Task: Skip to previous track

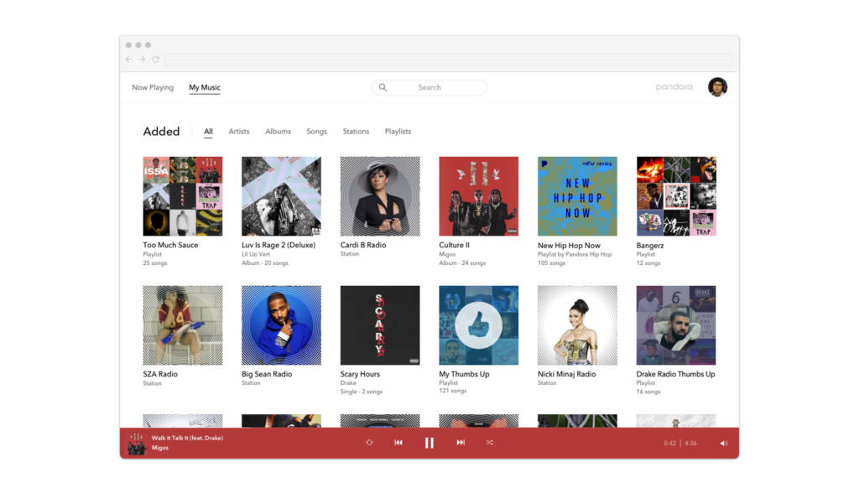Action: coord(398,443)
